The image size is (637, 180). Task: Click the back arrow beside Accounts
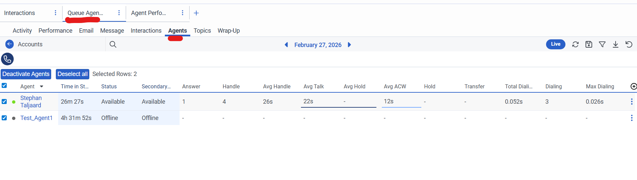[x=10, y=44]
